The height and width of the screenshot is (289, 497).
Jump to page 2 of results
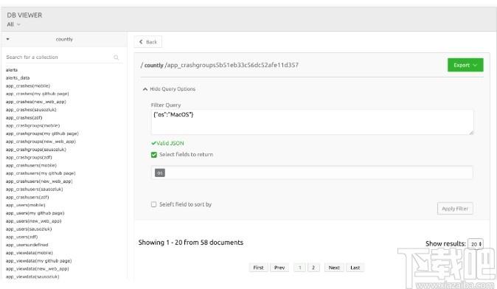(313, 268)
